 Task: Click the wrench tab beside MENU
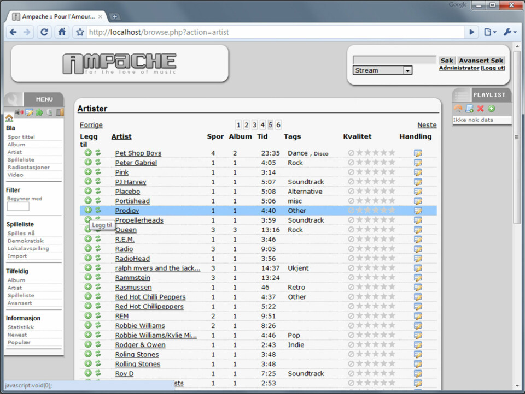13,99
